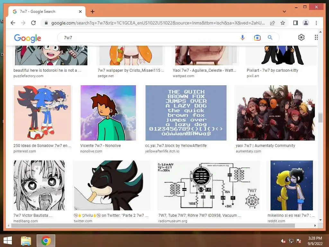Click the Chrome taskbar icon
This screenshot has height=247, width=329.
[x=46, y=241]
